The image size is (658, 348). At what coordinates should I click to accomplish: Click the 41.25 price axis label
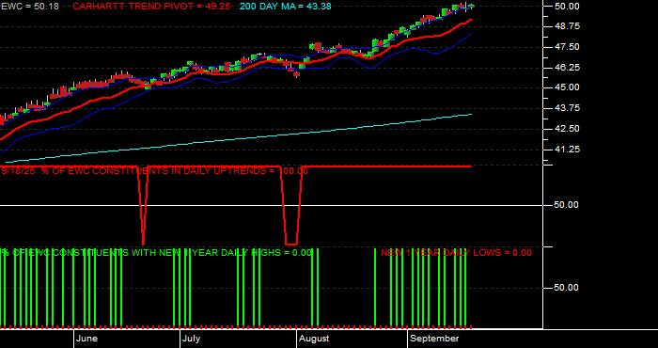[x=567, y=149]
